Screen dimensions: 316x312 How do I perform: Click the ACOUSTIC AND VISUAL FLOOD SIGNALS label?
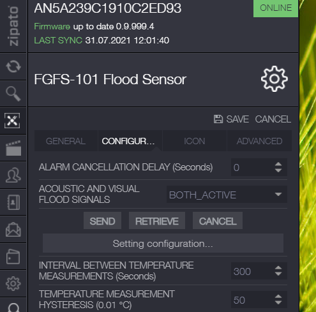click(89, 194)
